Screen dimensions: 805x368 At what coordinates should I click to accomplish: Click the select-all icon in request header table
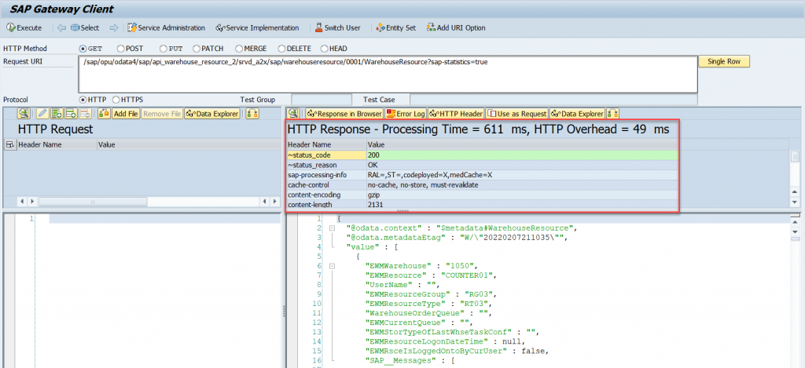pos(9,144)
